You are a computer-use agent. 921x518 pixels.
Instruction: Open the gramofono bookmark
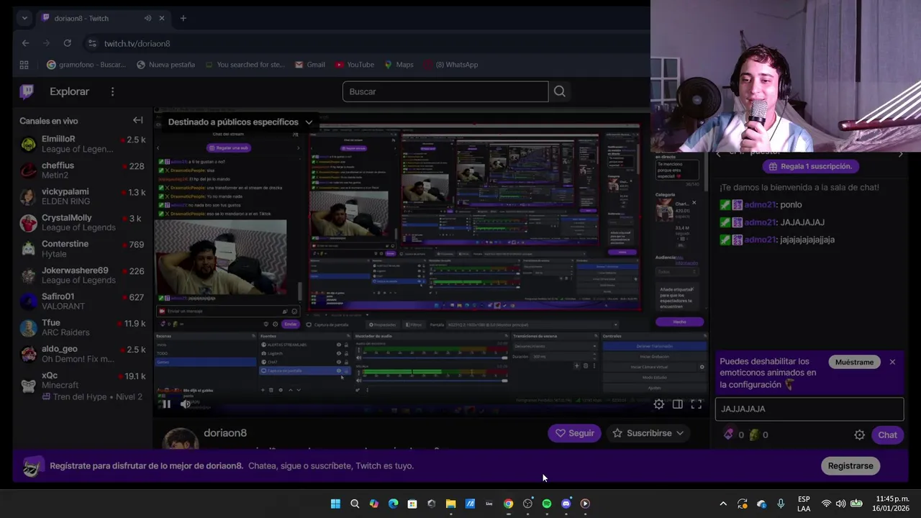[86, 65]
